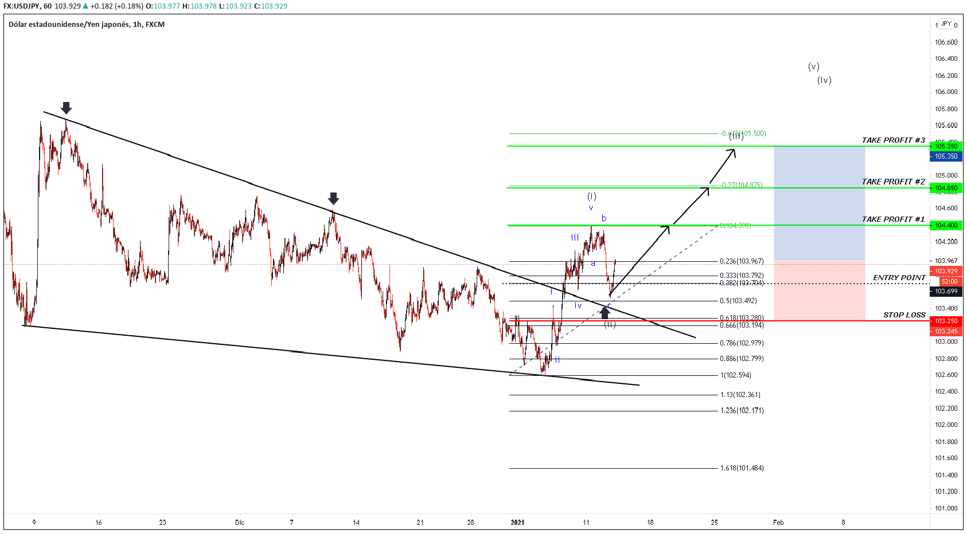Viewport: 967px width, 534px height.
Task: Click the FX:USDJPY symbol header text
Action: point(27,6)
